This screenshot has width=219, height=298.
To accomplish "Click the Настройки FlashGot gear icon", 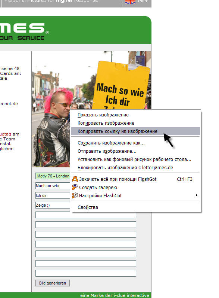I will tap(75, 195).
